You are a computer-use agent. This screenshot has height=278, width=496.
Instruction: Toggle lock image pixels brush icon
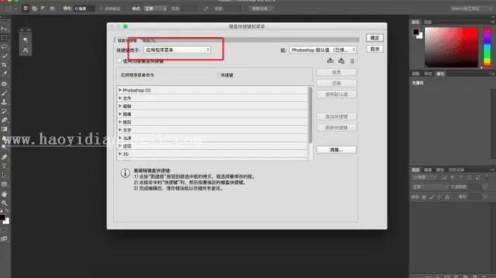tap(432, 197)
